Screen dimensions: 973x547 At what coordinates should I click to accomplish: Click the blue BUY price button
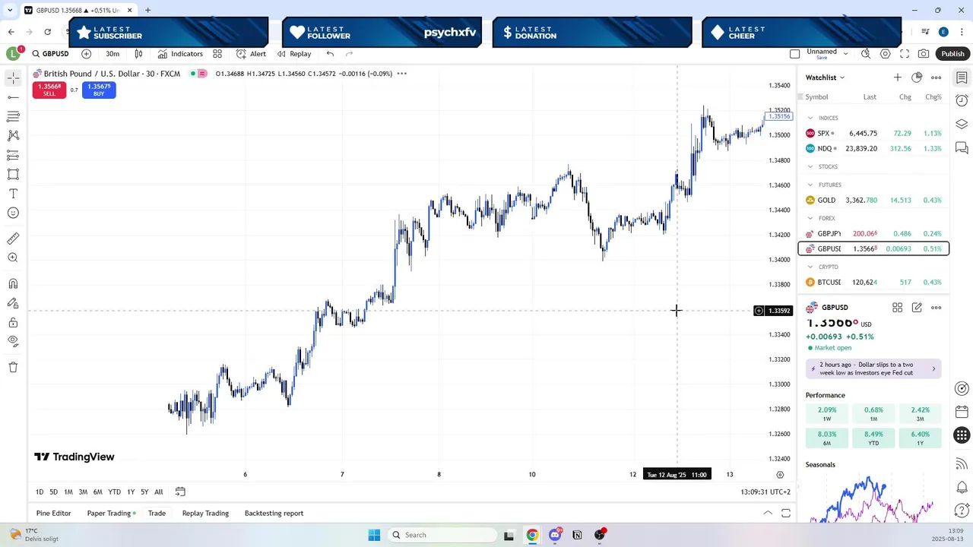(99, 90)
